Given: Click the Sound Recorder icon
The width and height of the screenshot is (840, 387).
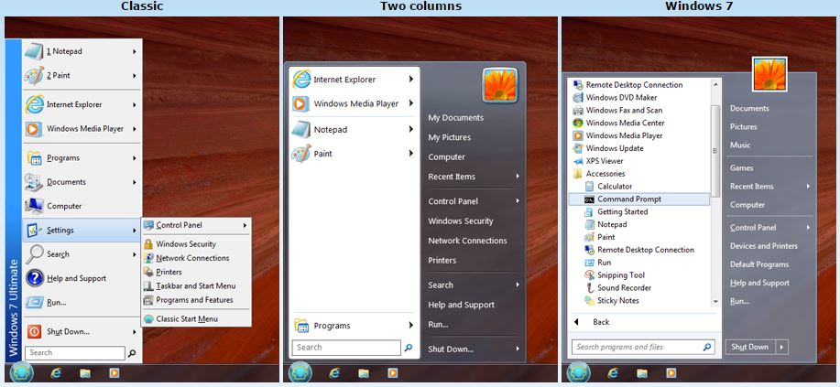Looking at the screenshot, I should coord(589,288).
